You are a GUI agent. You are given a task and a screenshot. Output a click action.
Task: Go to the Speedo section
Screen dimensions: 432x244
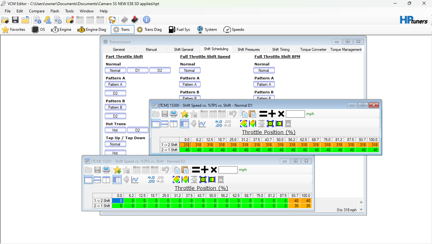(x=234, y=30)
